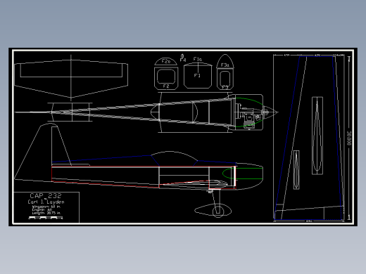Select the "Wingspan: 60 in." line
The image size is (366, 274).
[46, 207]
